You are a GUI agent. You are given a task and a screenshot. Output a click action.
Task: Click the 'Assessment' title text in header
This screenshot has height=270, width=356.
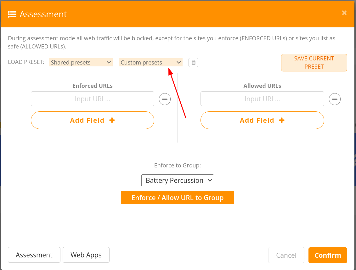coord(43,14)
